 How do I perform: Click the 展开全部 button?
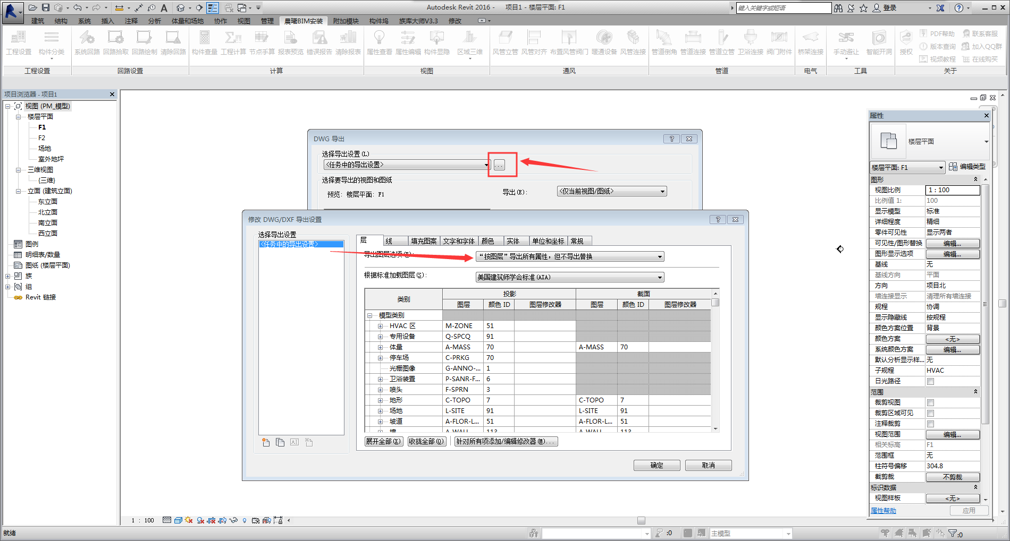[383, 441]
